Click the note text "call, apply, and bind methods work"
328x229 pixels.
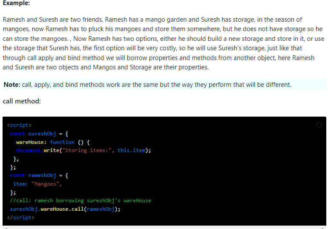(x=156, y=85)
